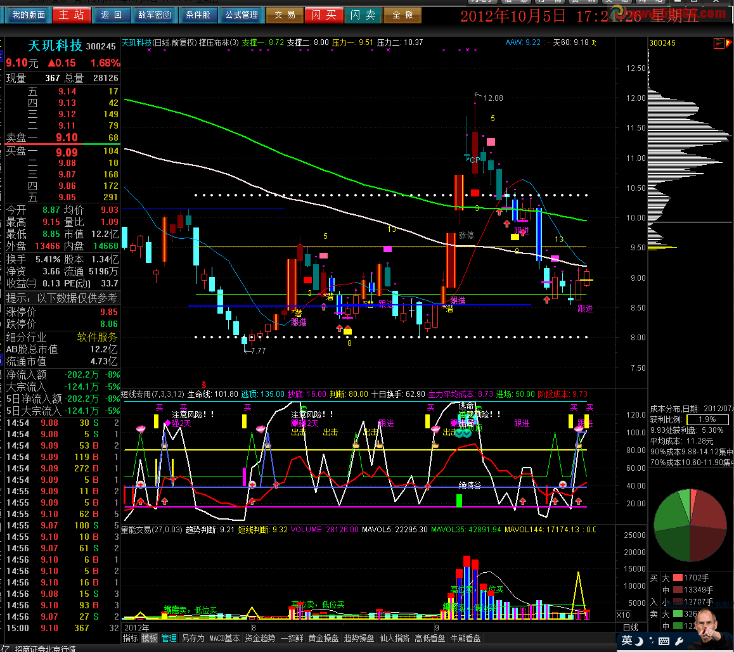Switch to the MACD基本 template
Image resolution: width=734 pixels, height=652 pixels.
[224, 639]
